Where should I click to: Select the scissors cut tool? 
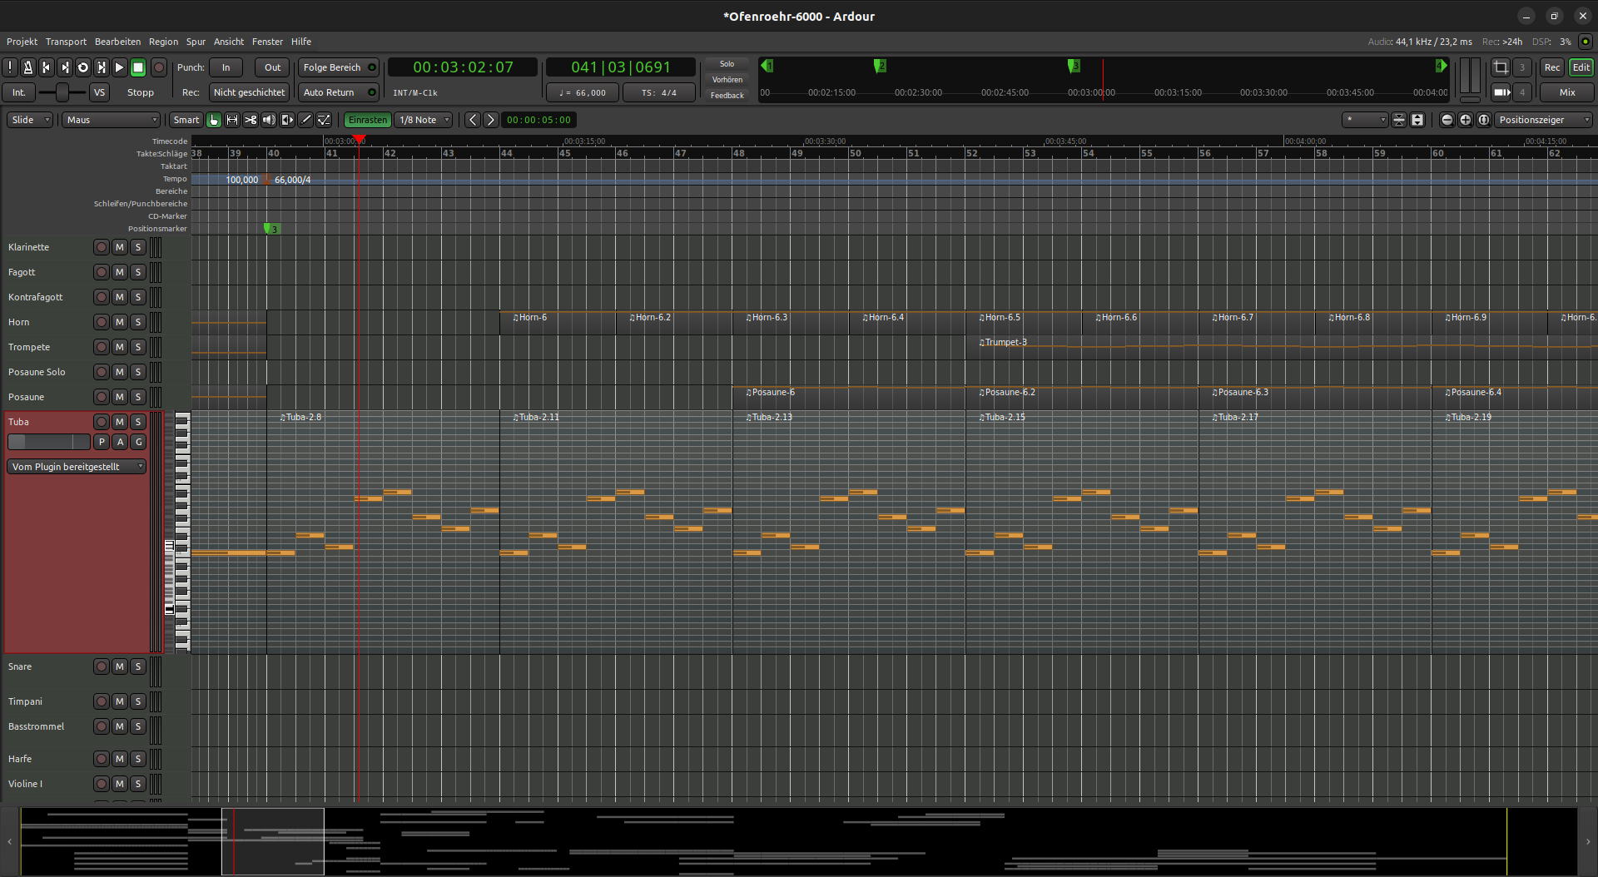pyautogui.click(x=251, y=120)
